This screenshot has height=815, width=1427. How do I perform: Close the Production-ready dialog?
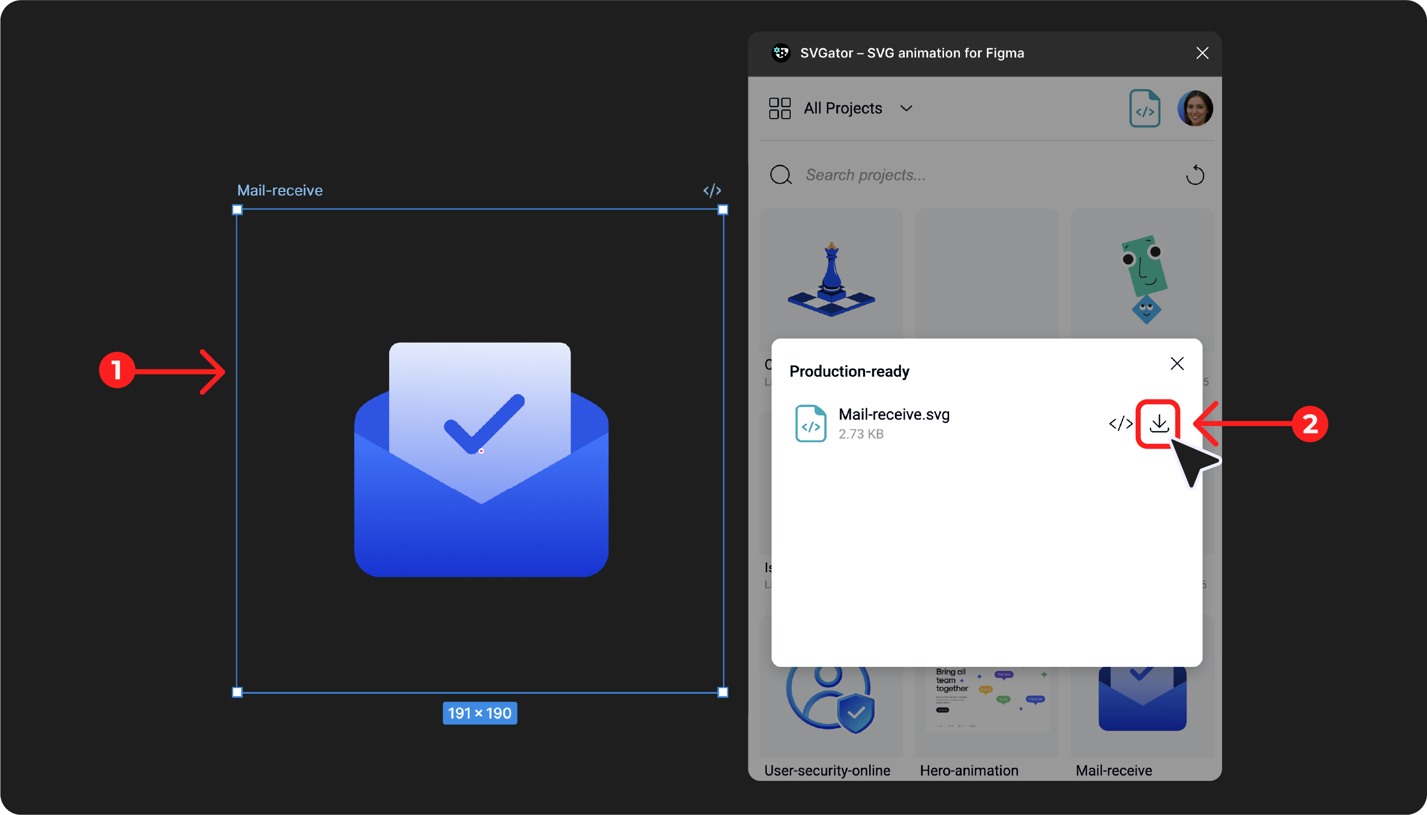click(x=1177, y=364)
